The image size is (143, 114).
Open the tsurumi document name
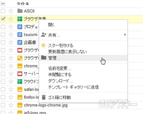pos(31,34)
